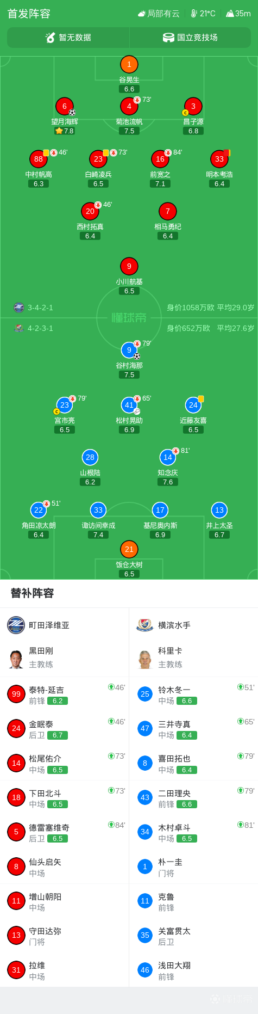
Task: Tap goalkeeper 饭仓大树 orange number 21
Action: [x=129, y=549]
